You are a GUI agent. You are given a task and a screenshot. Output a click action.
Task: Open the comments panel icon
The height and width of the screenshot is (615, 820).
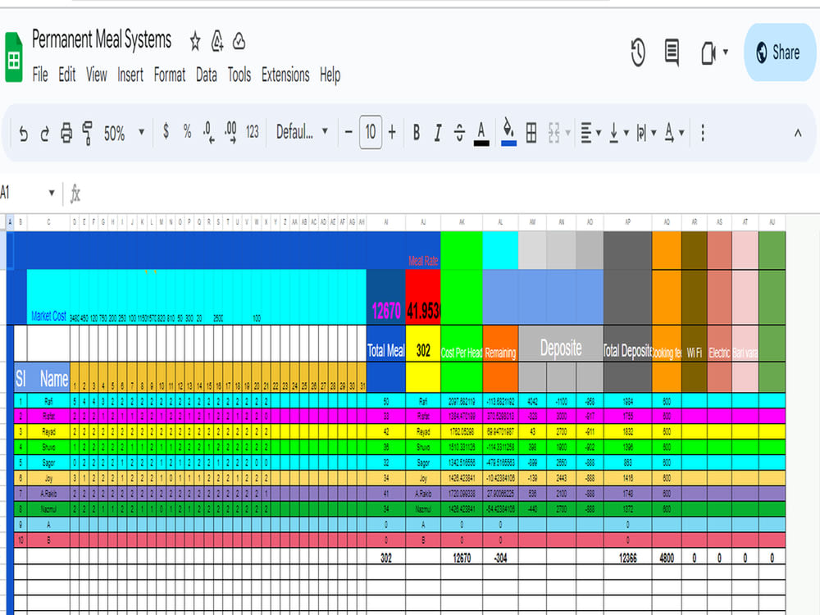pos(672,52)
